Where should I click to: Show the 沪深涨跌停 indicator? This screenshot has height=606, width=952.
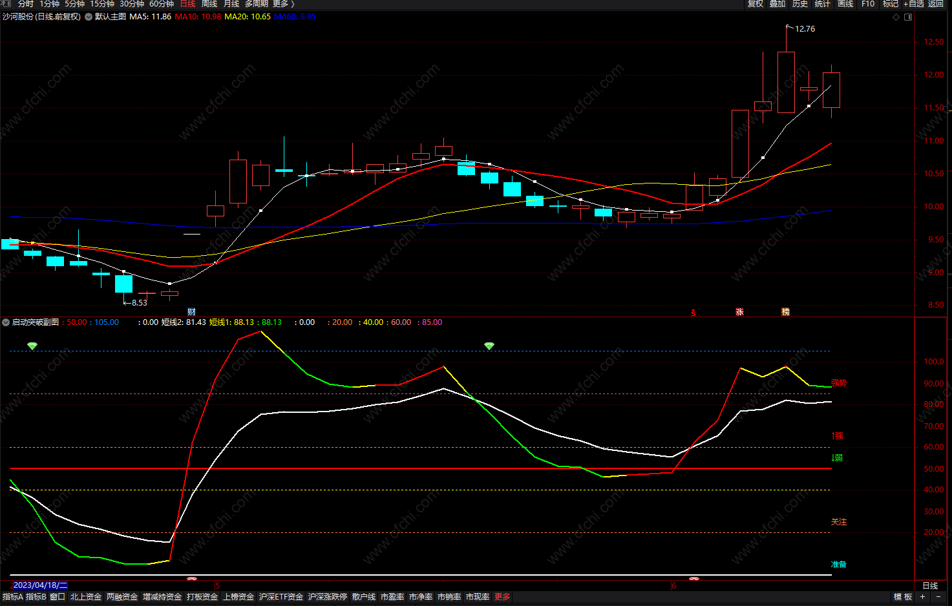pos(328,597)
